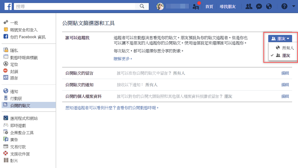Click the 瞭解更多 link
298x168 pixels.
pyautogui.click(x=123, y=59)
